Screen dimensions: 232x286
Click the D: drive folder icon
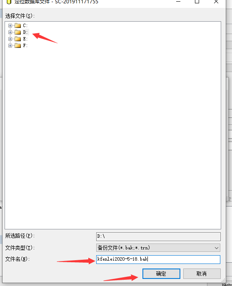tap(18, 32)
